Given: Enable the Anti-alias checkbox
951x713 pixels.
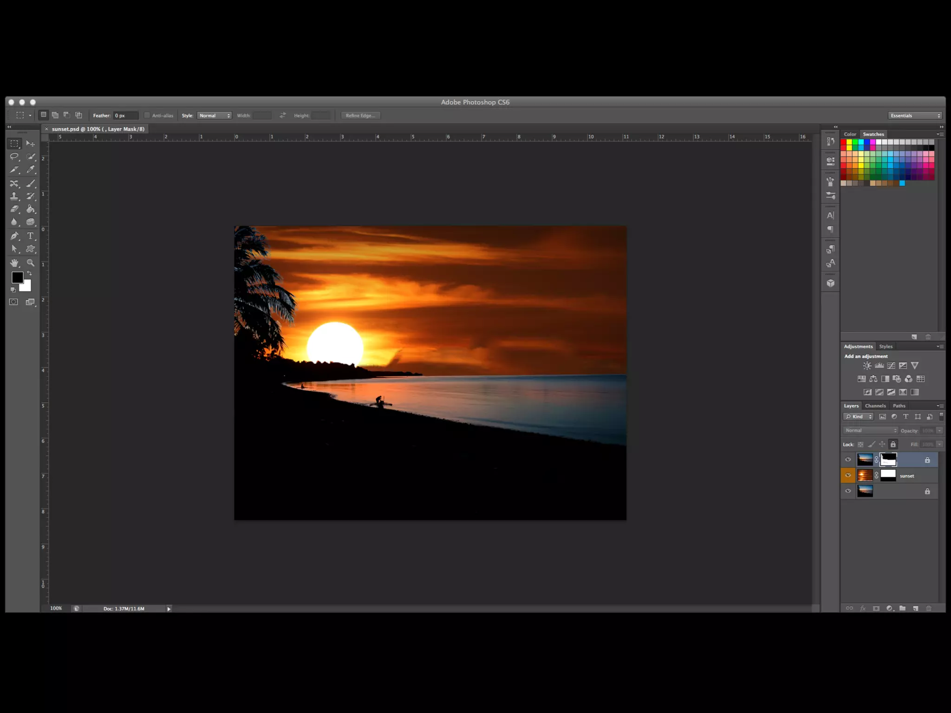Looking at the screenshot, I should [147, 116].
